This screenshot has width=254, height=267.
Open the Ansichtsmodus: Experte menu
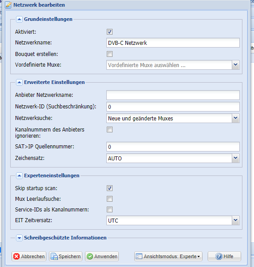[168, 256]
